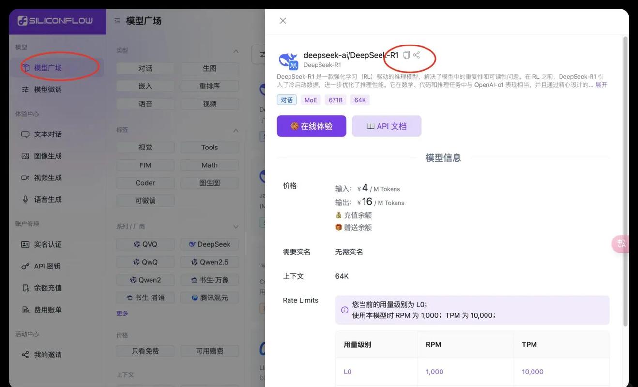638x387 pixels.
Task: Click the 语音生成 microphone icon
Action: [25, 200]
